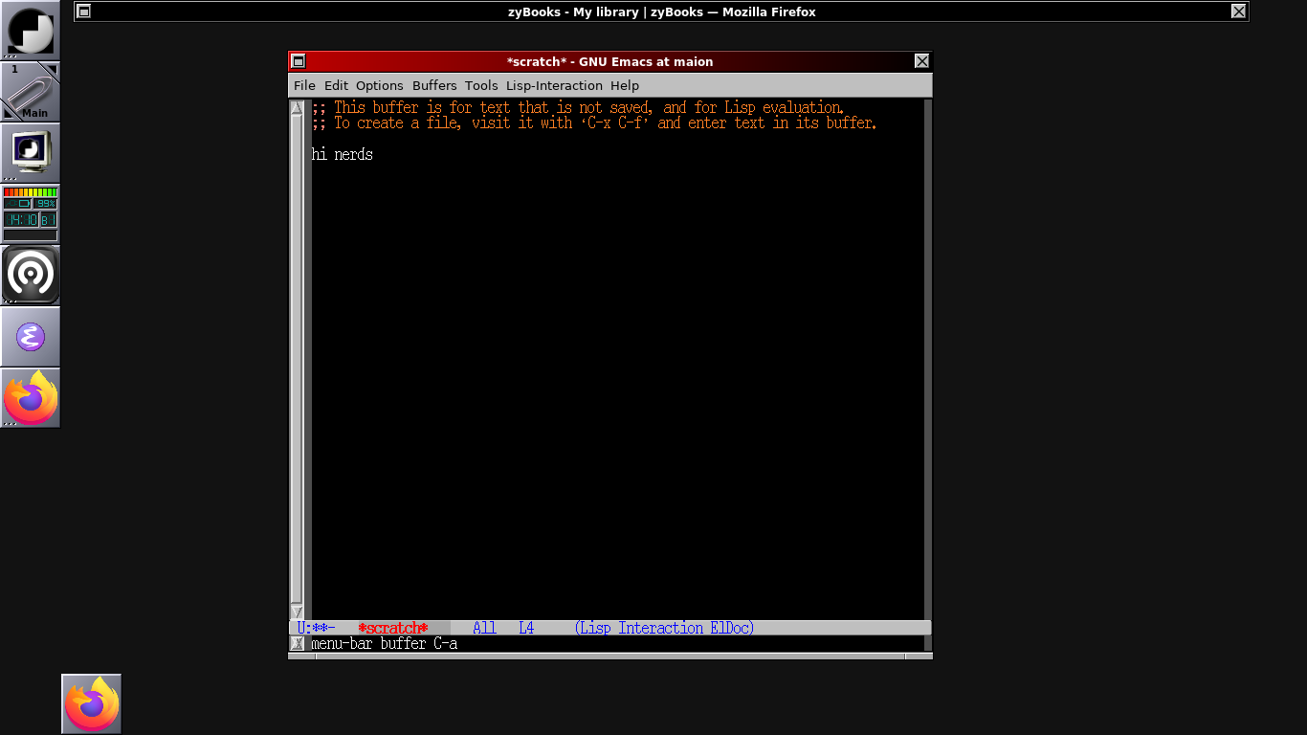Image resolution: width=1307 pixels, height=735 pixels.
Task: Close the Firefox zyBooks window
Action: 1238,11
